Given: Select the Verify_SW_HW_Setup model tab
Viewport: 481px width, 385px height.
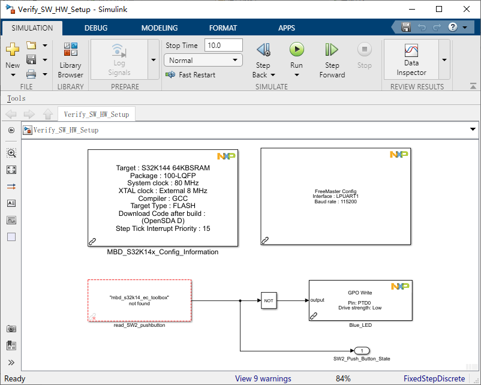Looking at the screenshot, I should coord(97,114).
